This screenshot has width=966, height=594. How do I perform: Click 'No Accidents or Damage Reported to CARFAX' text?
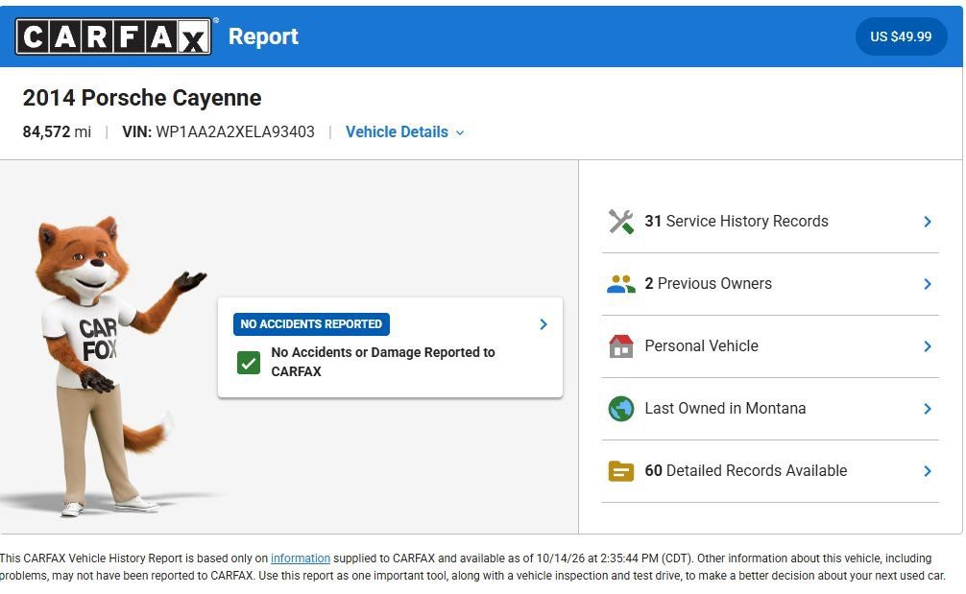[x=383, y=362]
